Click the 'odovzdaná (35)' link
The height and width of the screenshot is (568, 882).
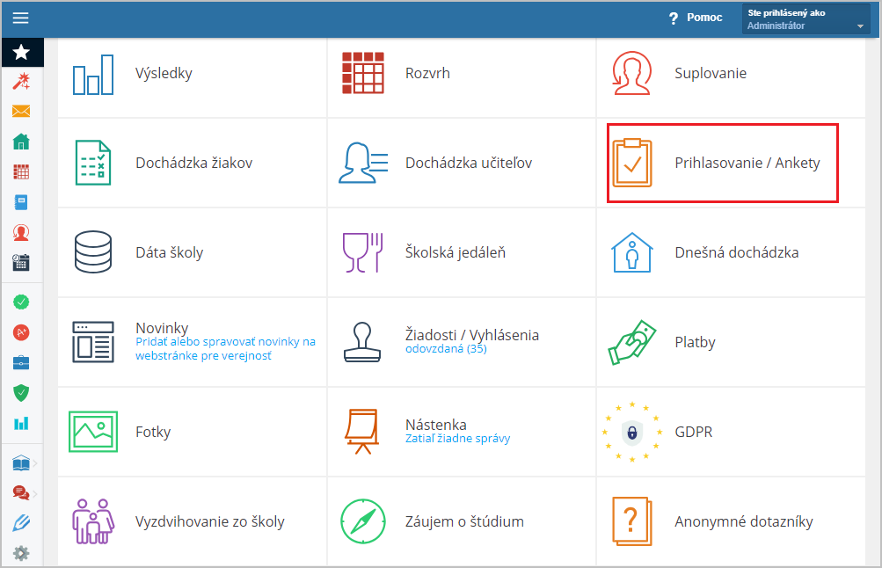coord(446,349)
